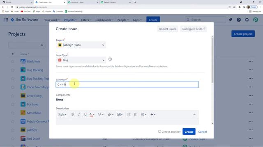The width and height of the screenshot is (263, 147).
Task: Click the Jira Software logo
Action: 25,20
